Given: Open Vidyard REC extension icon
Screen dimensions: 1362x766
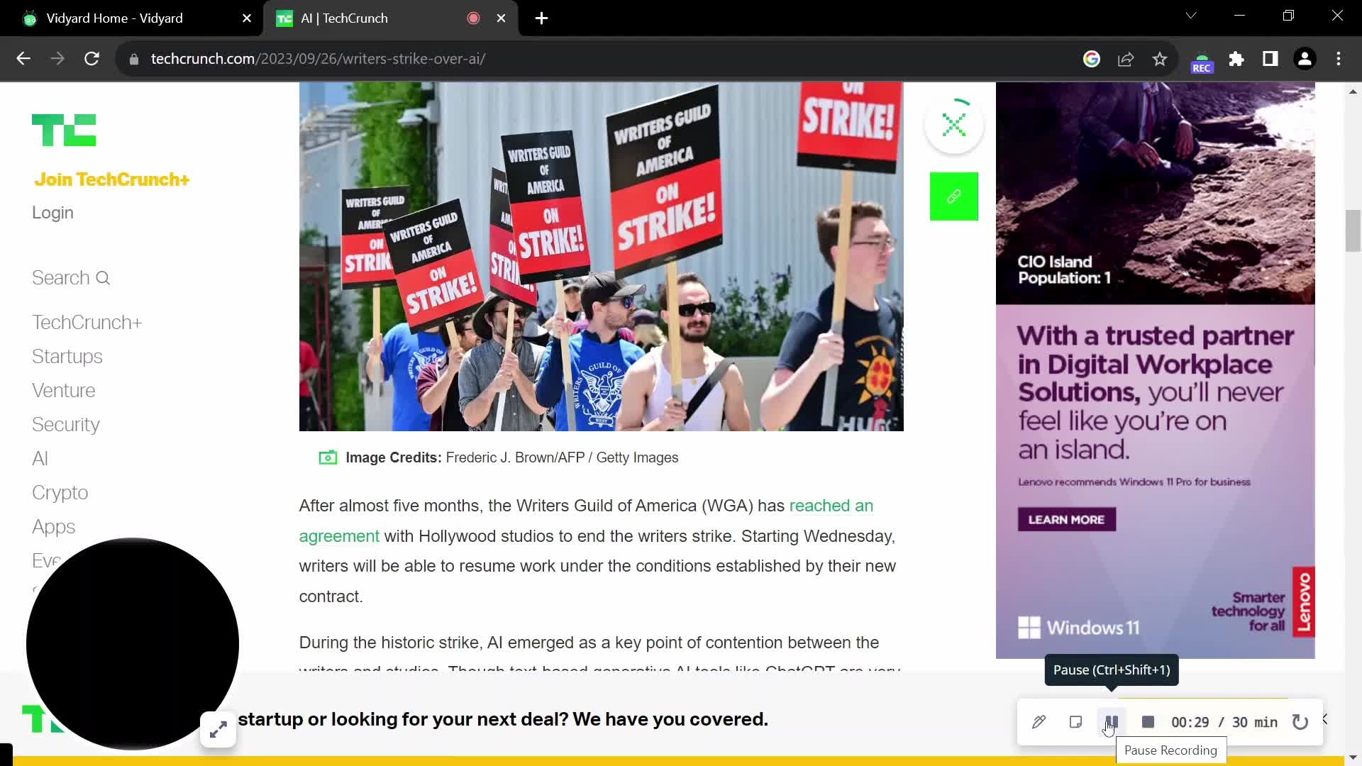Looking at the screenshot, I should [x=1202, y=62].
